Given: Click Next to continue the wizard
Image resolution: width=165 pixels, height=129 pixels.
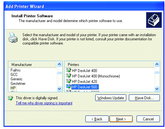Looking at the screenshot, I should [121, 119].
